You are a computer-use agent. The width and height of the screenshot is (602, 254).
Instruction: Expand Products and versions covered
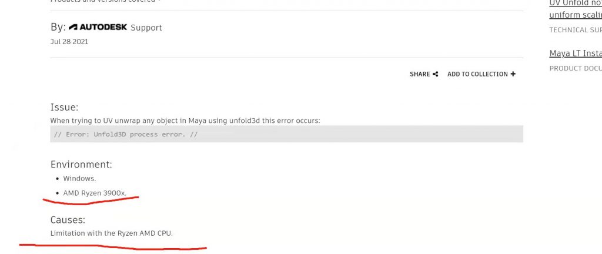click(106, 1)
